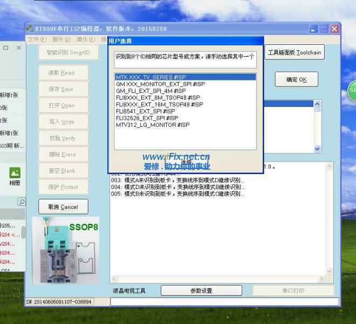Screen dimensions: 356x324
Task: Open the 操作 Operation menu
Action: pos(85,39)
